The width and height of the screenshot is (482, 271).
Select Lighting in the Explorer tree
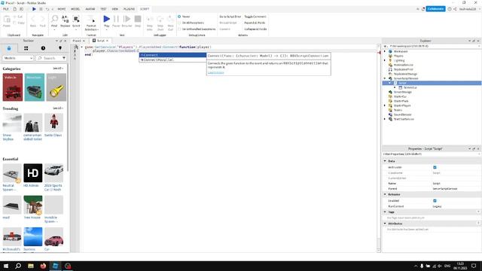399,60
